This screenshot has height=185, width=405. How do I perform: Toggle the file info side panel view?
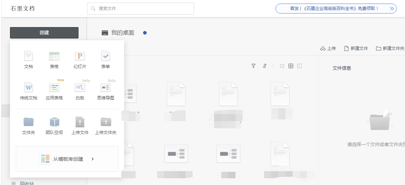(299, 66)
